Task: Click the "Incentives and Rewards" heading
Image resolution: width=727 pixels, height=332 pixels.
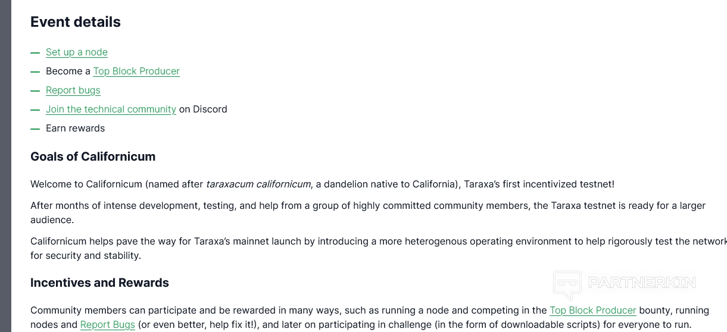Action: pyautogui.click(x=99, y=283)
